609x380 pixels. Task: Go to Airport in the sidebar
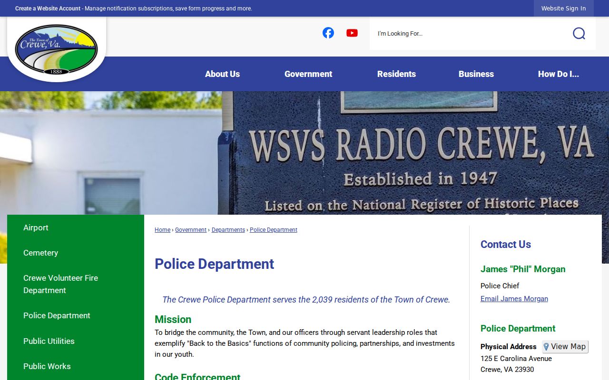[x=75, y=228]
